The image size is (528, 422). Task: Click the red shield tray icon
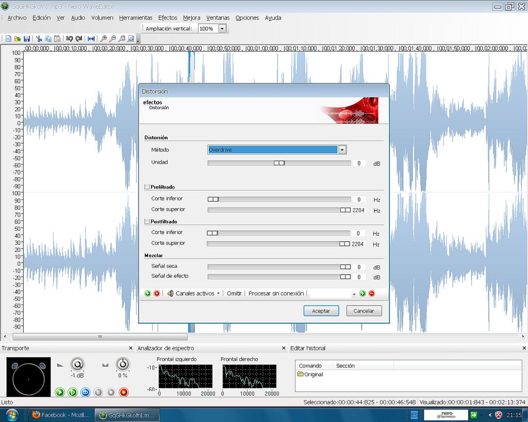pos(499,415)
